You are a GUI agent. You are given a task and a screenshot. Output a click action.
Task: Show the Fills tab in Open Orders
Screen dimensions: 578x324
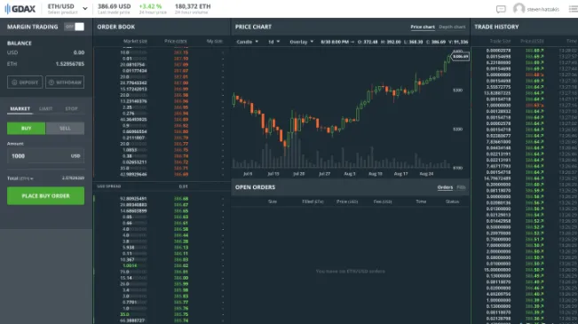click(x=461, y=187)
